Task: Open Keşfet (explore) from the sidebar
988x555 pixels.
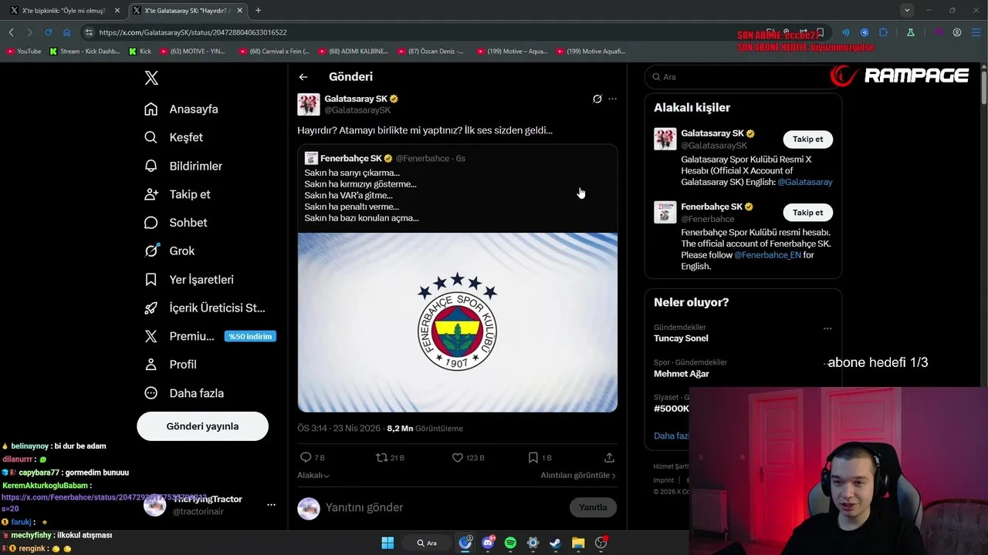Action: (x=174, y=137)
